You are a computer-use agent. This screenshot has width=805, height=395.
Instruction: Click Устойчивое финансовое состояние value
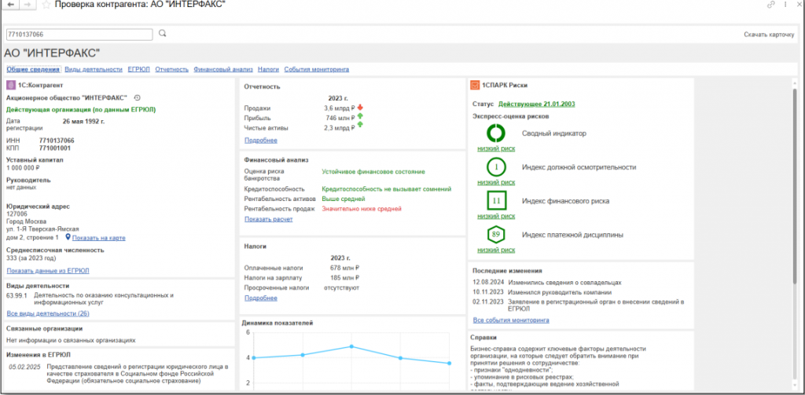click(373, 171)
